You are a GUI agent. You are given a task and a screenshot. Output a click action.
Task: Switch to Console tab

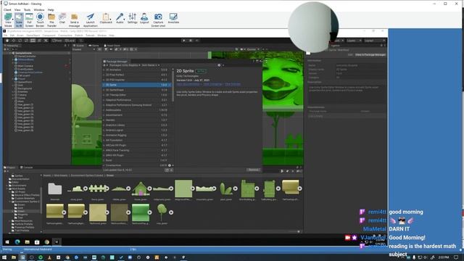[26, 167]
